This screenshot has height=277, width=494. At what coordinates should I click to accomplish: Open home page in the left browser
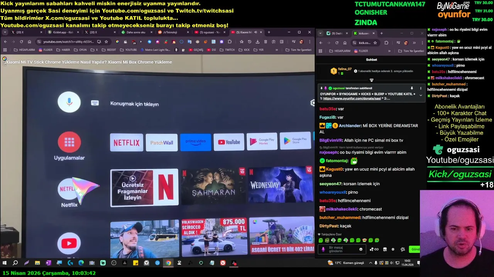click(x=29, y=42)
